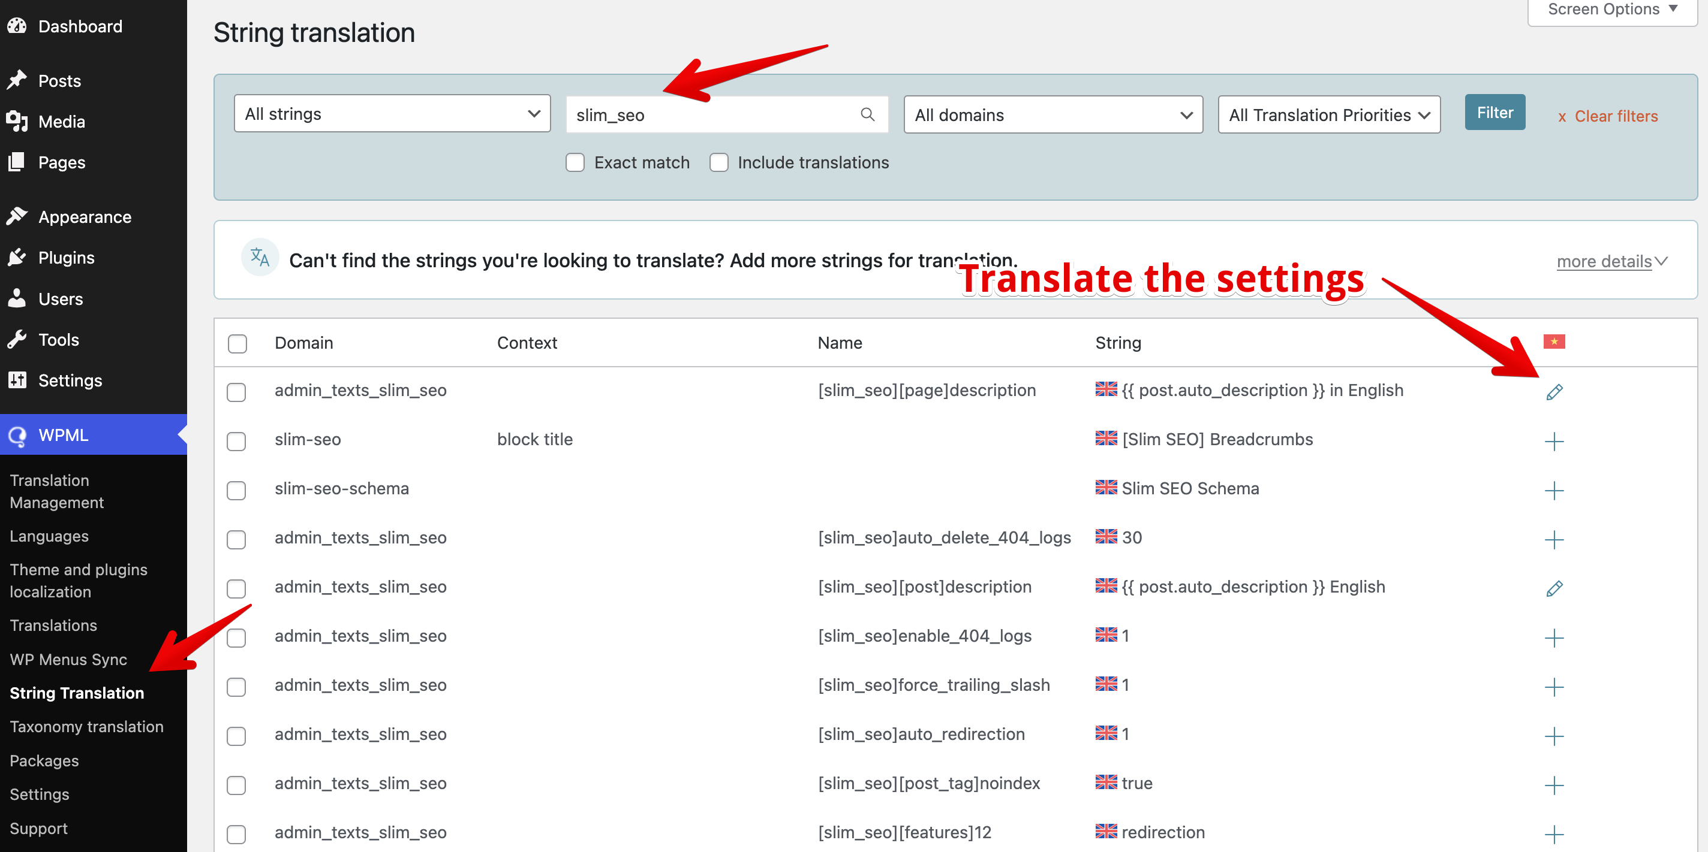Open Translations submenu item
Image resolution: width=1708 pixels, height=852 pixels.
tap(53, 625)
